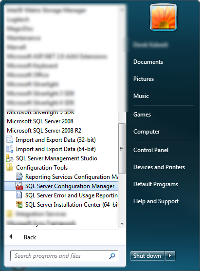Click the Back arrow icon
This screenshot has height=271, width=200.
[x=11, y=237]
